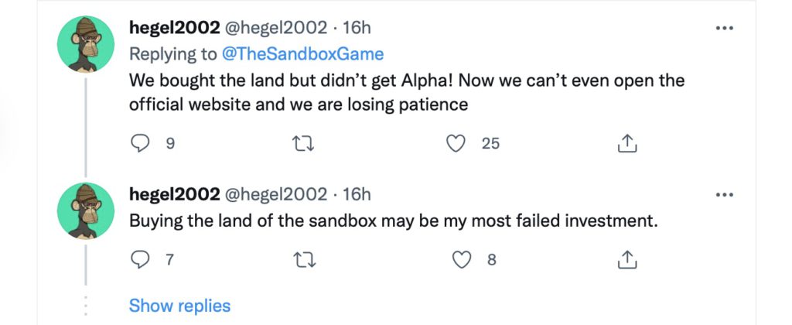Open hegel2002 avatar on second tweet
Image resolution: width=792 pixels, height=325 pixels.
click(x=86, y=210)
